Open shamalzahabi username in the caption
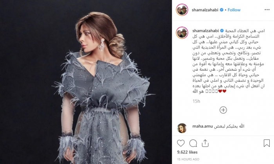 (x=205, y=31)
